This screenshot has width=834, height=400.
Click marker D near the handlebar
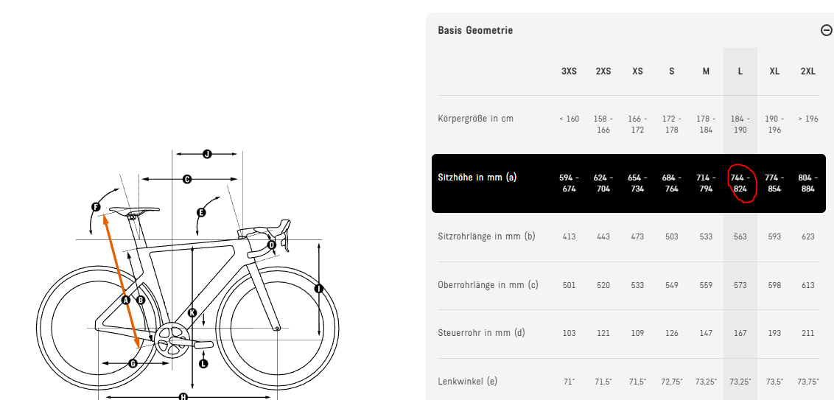(x=271, y=245)
